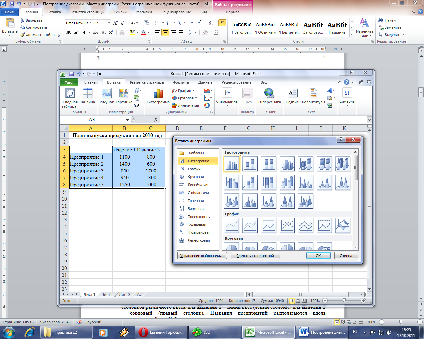Click Гистограмма icon in Excel ribbon
The image size is (424, 339).
point(158,94)
